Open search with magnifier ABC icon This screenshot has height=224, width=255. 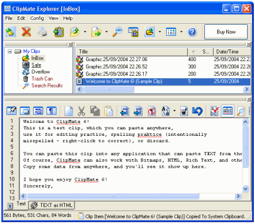click(x=117, y=32)
